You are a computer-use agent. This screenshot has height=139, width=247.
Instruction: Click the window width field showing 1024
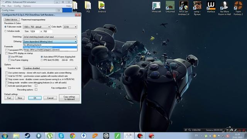click(x=35, y=31)
